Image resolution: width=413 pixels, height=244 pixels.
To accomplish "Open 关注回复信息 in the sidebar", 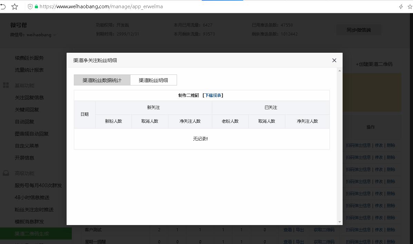I will point(29,98).
